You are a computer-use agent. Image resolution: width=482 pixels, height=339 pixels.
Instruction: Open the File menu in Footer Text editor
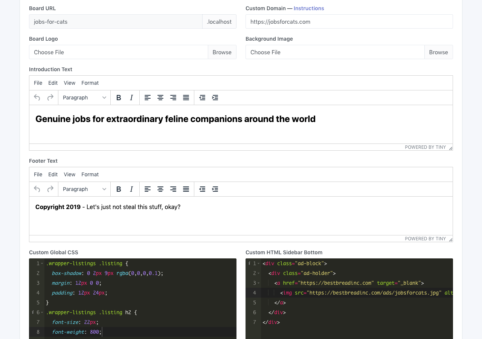38,174
